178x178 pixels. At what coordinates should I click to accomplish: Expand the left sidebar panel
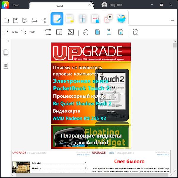(x=8, y=41)
